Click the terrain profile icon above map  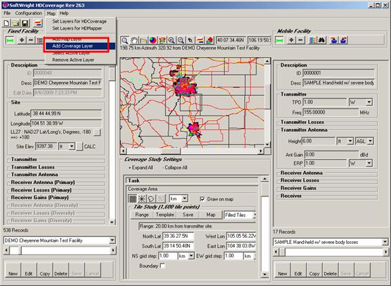pos(144,40)
